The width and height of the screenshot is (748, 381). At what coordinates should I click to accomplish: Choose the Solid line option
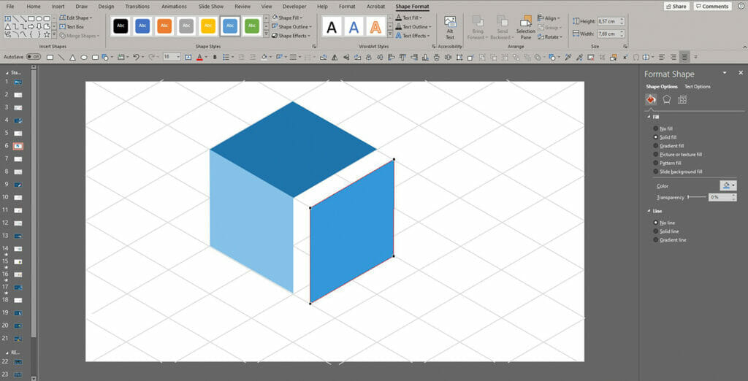tap(655, 231)
